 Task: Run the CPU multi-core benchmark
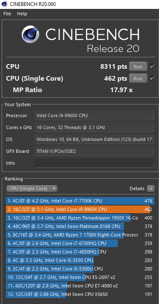tap(138, 67)
